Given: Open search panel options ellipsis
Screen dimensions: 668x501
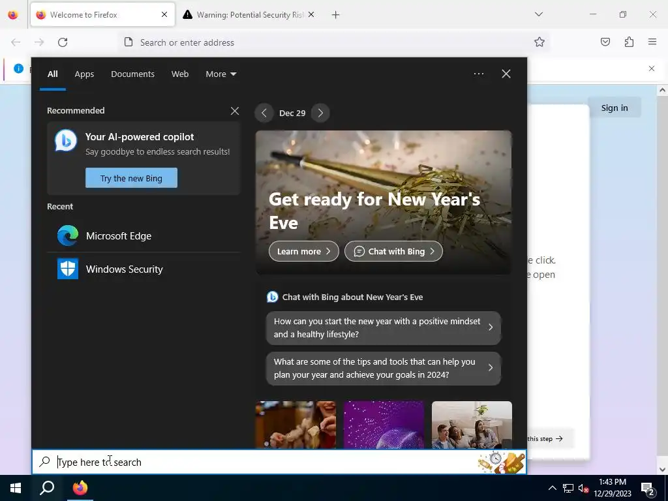Looking at the screenshot, I should (478, 74).
